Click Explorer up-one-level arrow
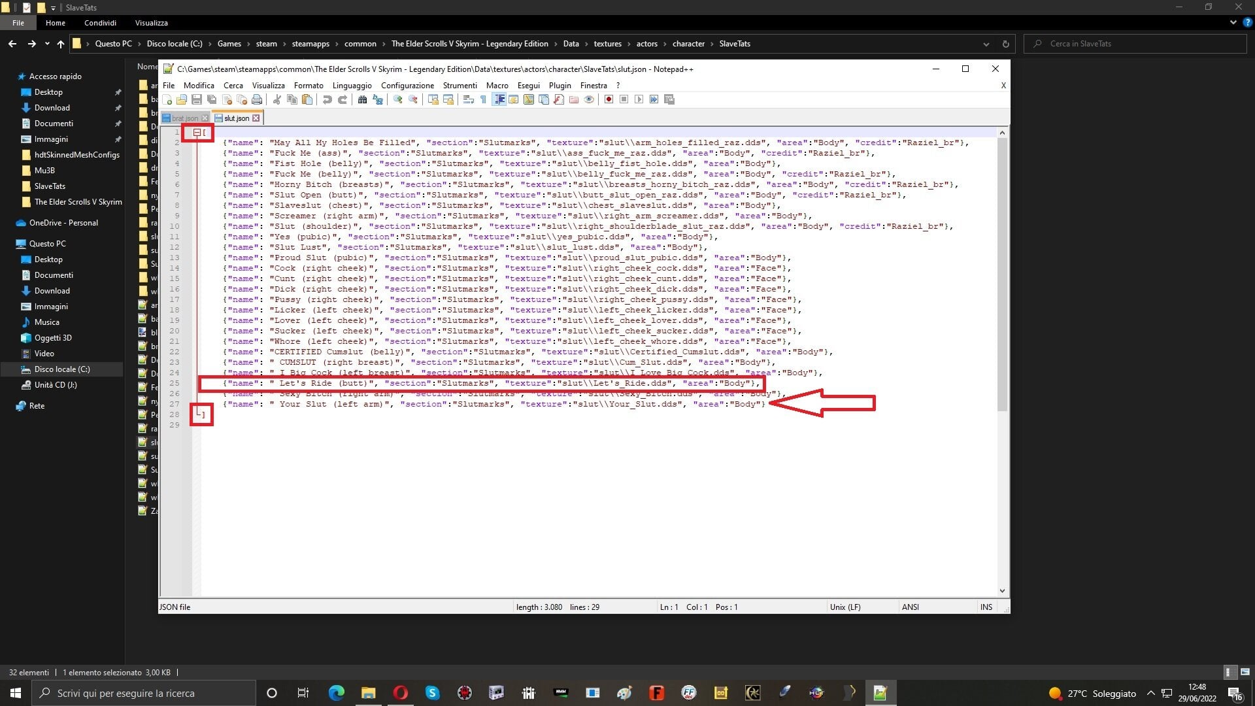The image size is (1255, 706). tap(61, 44)
